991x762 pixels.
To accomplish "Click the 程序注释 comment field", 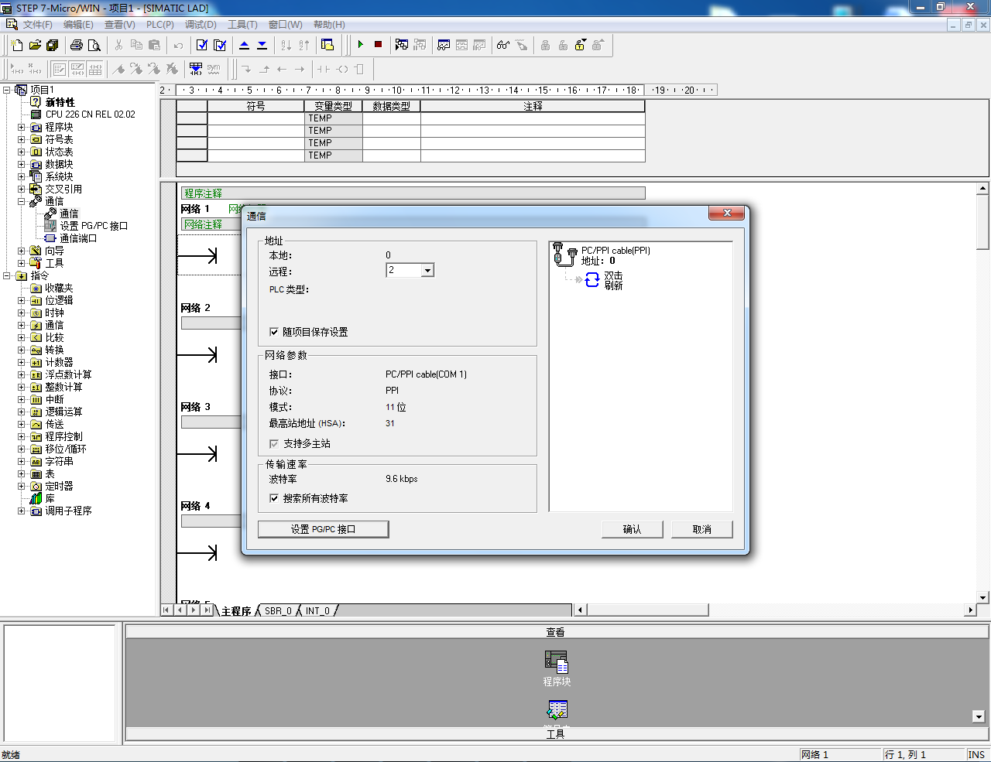I will [x=413, y=193].
